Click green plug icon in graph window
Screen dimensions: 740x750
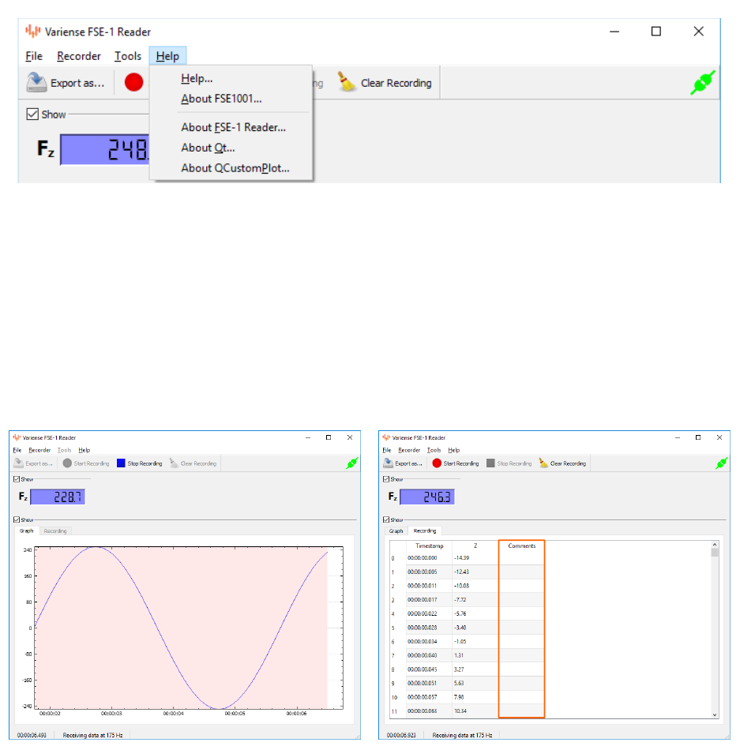[x=352, y=463]
